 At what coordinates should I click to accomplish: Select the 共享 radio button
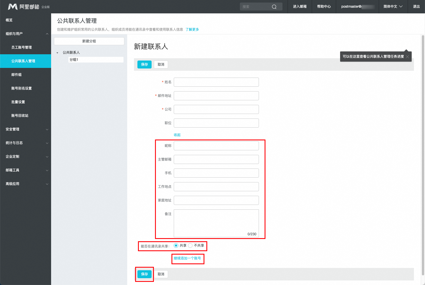click(176, 246)
